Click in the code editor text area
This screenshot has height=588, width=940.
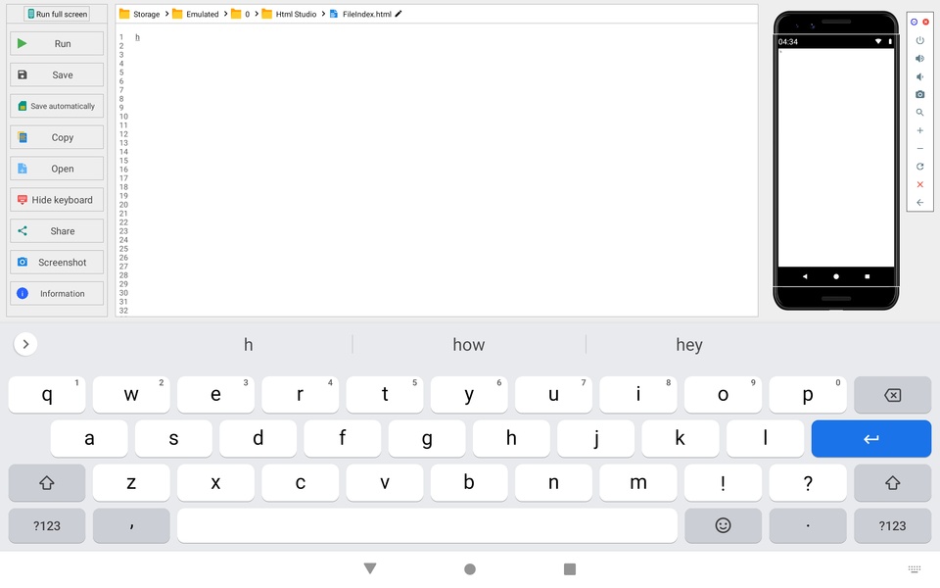444,170
